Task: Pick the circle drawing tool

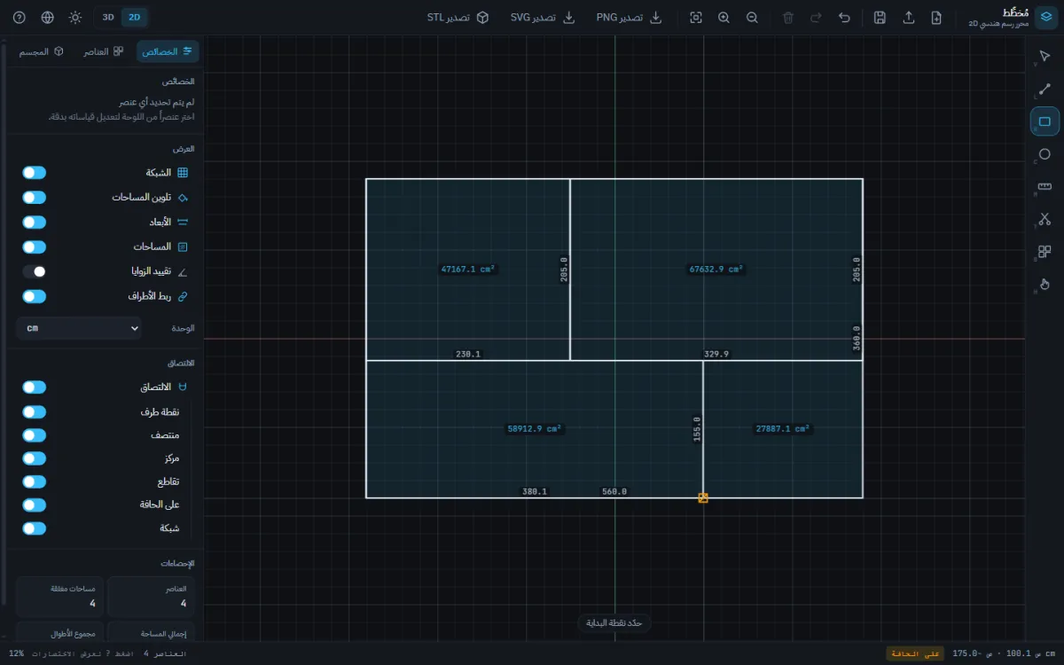Action: point(1044,154)
